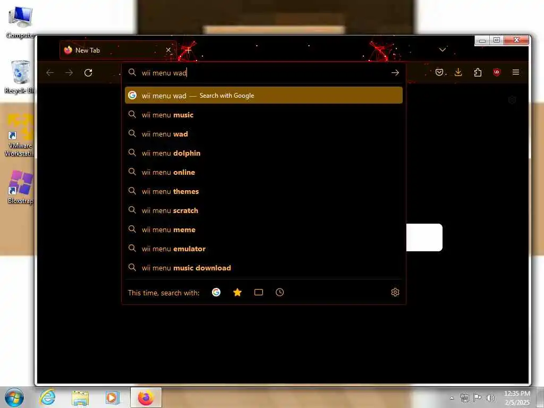Select suggestion 'wii menu themes'
The height and width of the screenshot is (408, 544).
(263, 191)
